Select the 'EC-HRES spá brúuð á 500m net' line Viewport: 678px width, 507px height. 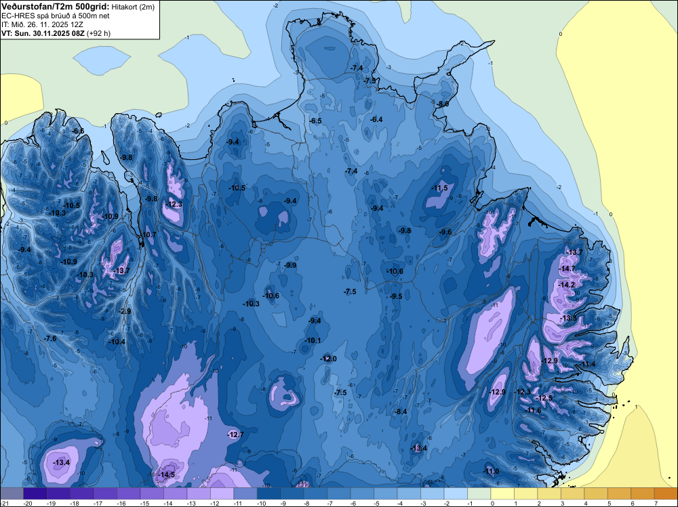coord(56,16)
